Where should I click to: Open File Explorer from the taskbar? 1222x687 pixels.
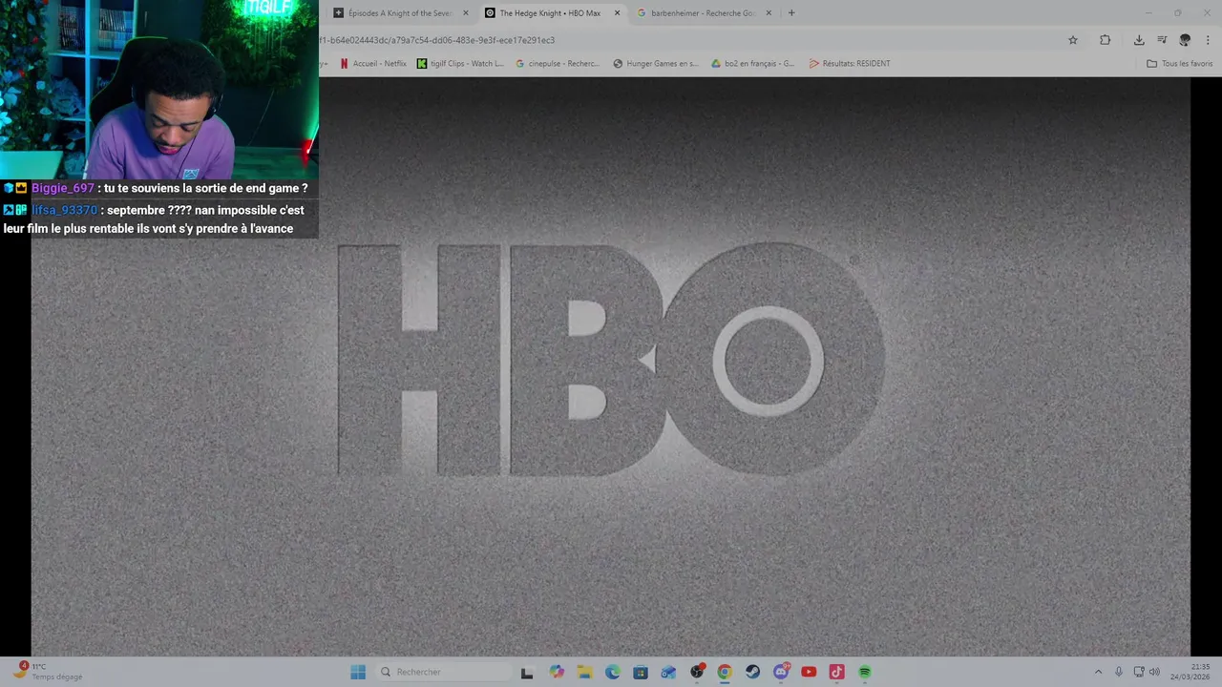tap(584, 672)
